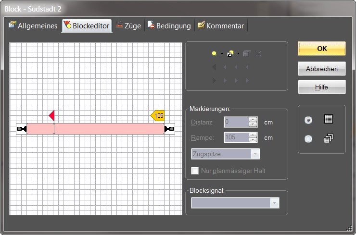Click the left track-end symbol of the block

22,129
